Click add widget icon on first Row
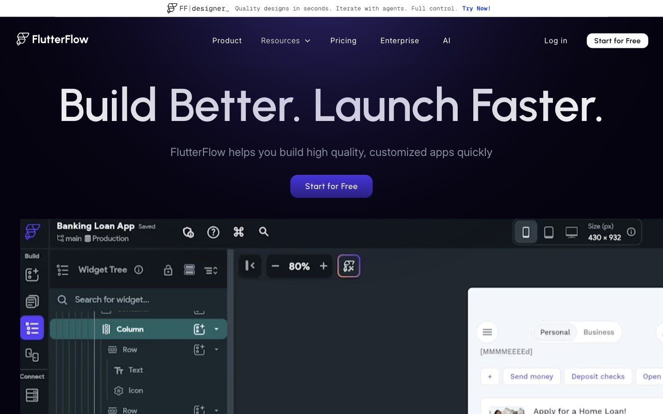The height and width of the screenshot is (414, 663). pyautogui.click(x=199, y=350)
